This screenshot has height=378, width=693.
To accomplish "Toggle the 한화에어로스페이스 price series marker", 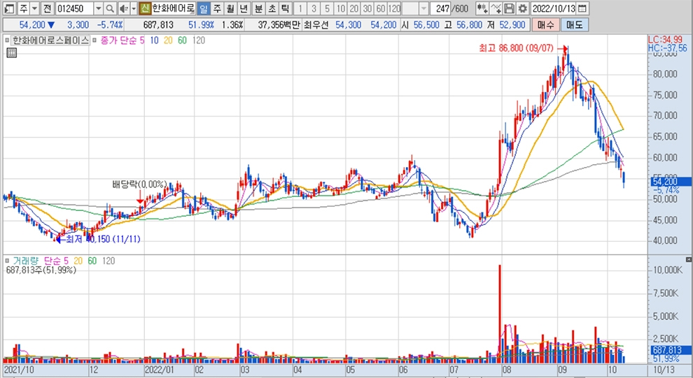I will (8, 41).
